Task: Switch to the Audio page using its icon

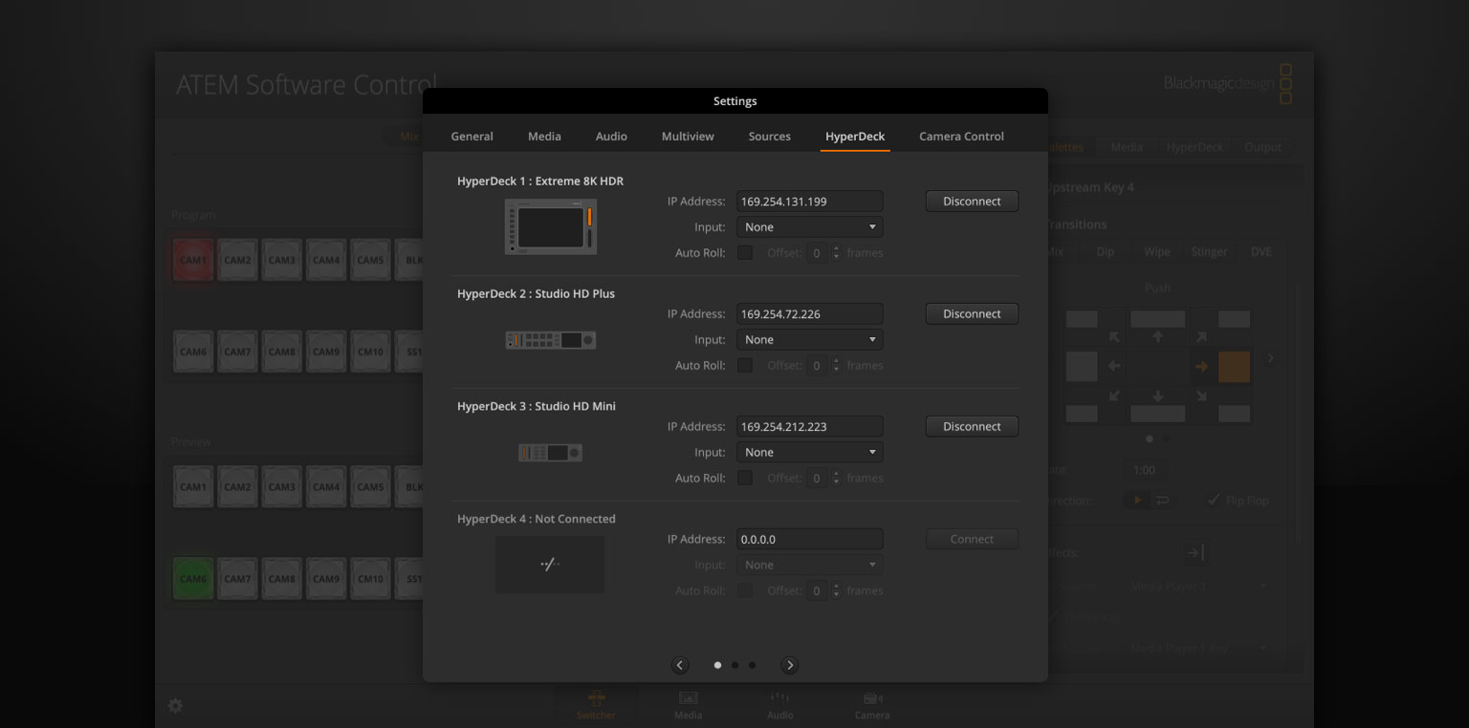Action: point(779,704)
